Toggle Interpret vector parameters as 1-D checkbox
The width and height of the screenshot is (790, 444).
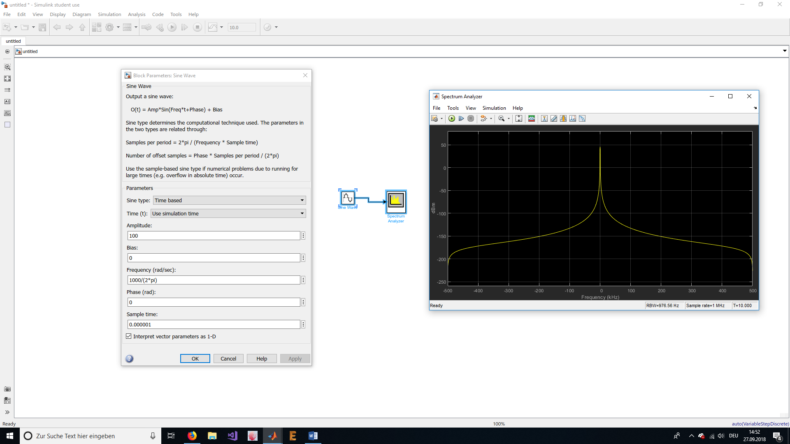pyautogui.click(x=129, y=336)
